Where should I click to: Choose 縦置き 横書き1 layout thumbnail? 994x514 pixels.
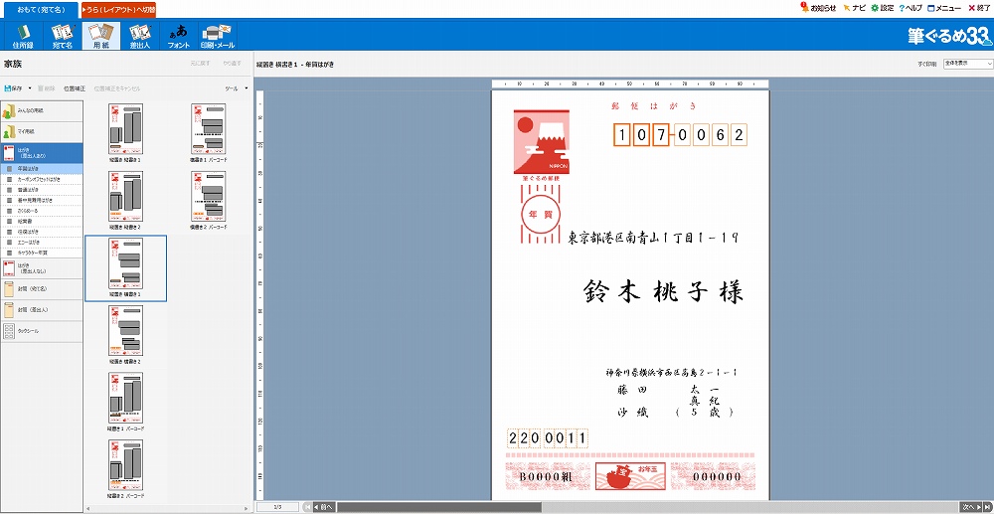(x=125, y=268)
